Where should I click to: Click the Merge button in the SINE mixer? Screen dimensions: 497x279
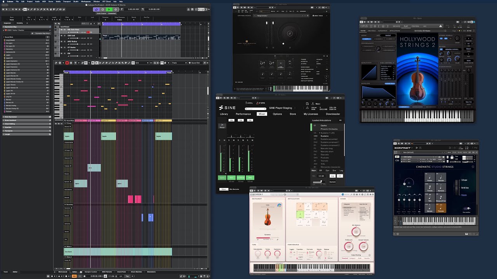222,126
